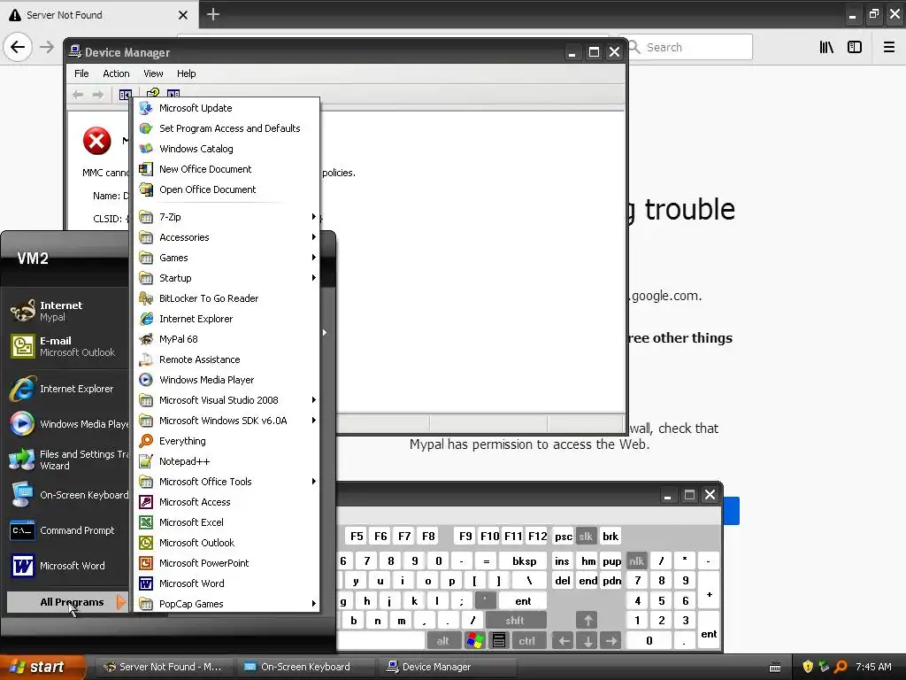
Task: Launch Command Prompt from Start menu
Action: click(x=68, y=530)
